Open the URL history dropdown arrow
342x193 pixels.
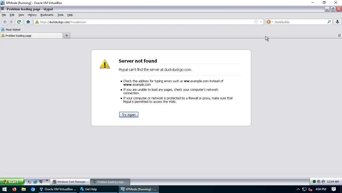[261, 22]
